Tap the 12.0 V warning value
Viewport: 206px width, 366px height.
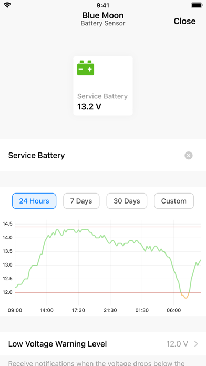[x=177, y=344]
